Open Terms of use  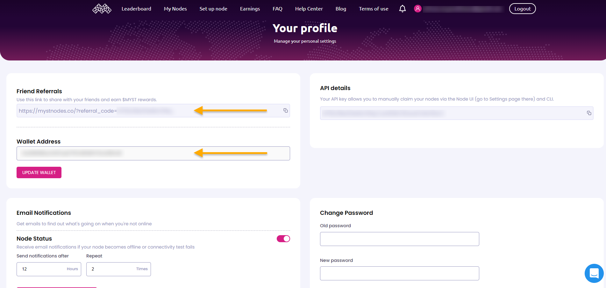point(374,9)
